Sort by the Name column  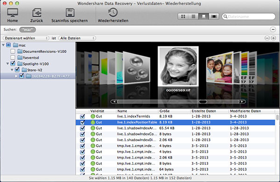tap(137, 111)
